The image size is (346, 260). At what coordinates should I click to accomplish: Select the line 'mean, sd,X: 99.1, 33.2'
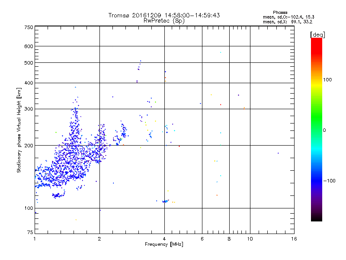tap(288, 22)
